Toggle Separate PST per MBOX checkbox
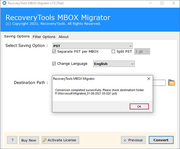The width and height of the screenshot is (180, 149). coord(54,51)
